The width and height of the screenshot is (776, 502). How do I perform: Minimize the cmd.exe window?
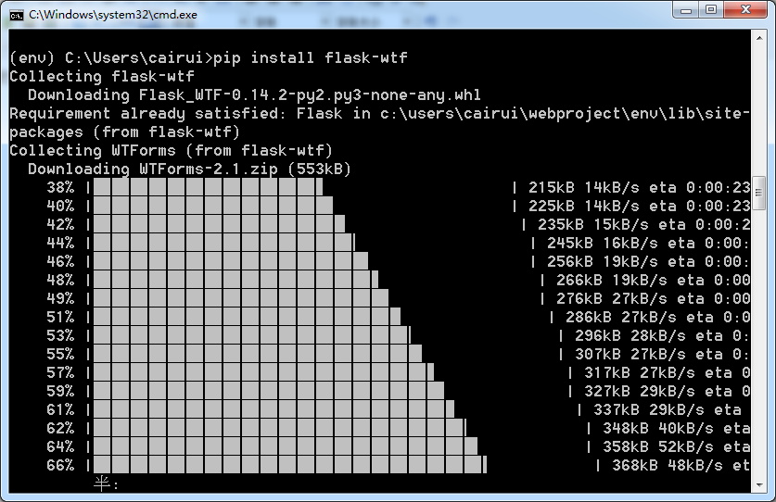point(686,10)
